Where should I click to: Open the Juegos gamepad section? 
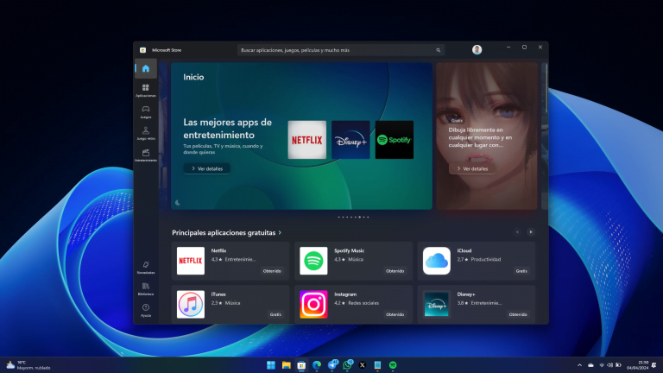coord(145,111)
